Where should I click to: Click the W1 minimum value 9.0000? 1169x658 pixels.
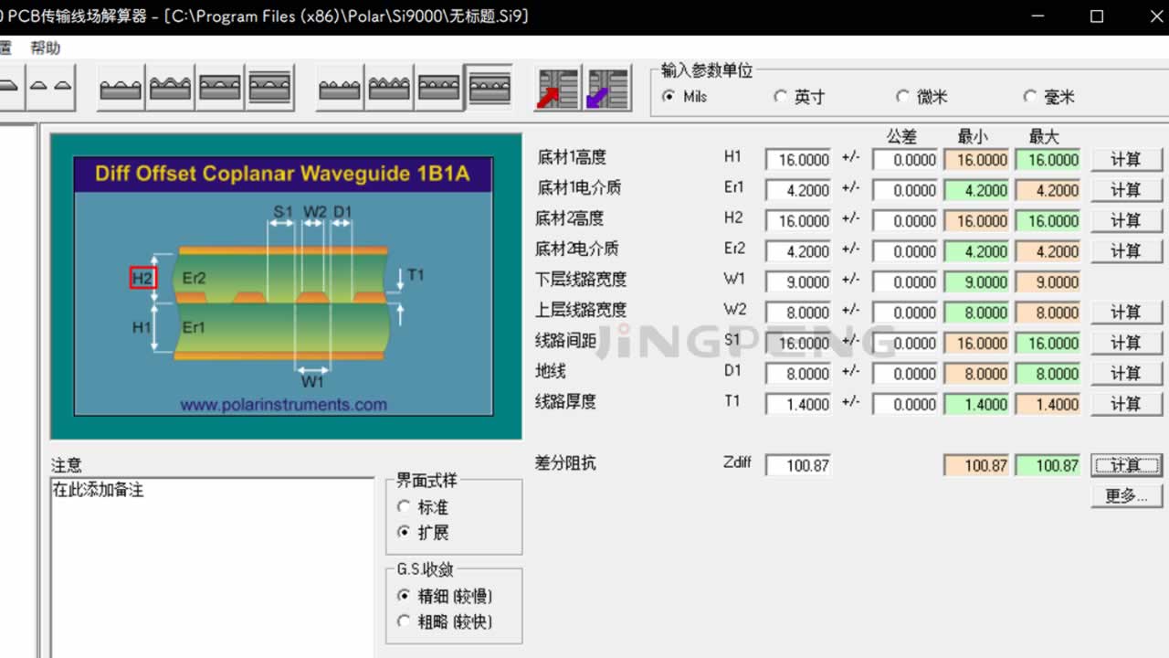[x=976, y=282]
